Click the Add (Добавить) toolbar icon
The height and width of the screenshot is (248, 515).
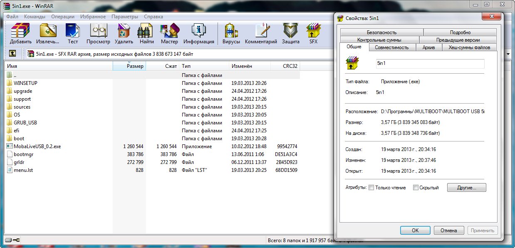coord(20,33)
